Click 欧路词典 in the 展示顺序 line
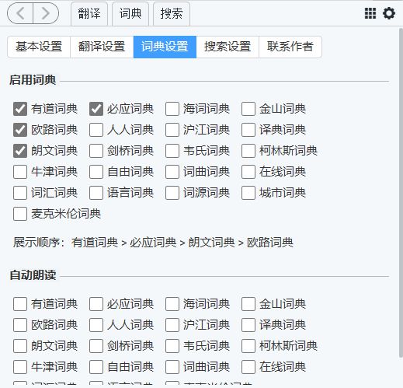 coord(270,243)
